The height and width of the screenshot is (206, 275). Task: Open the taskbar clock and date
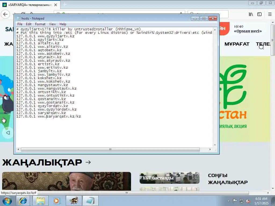[262, 201]
